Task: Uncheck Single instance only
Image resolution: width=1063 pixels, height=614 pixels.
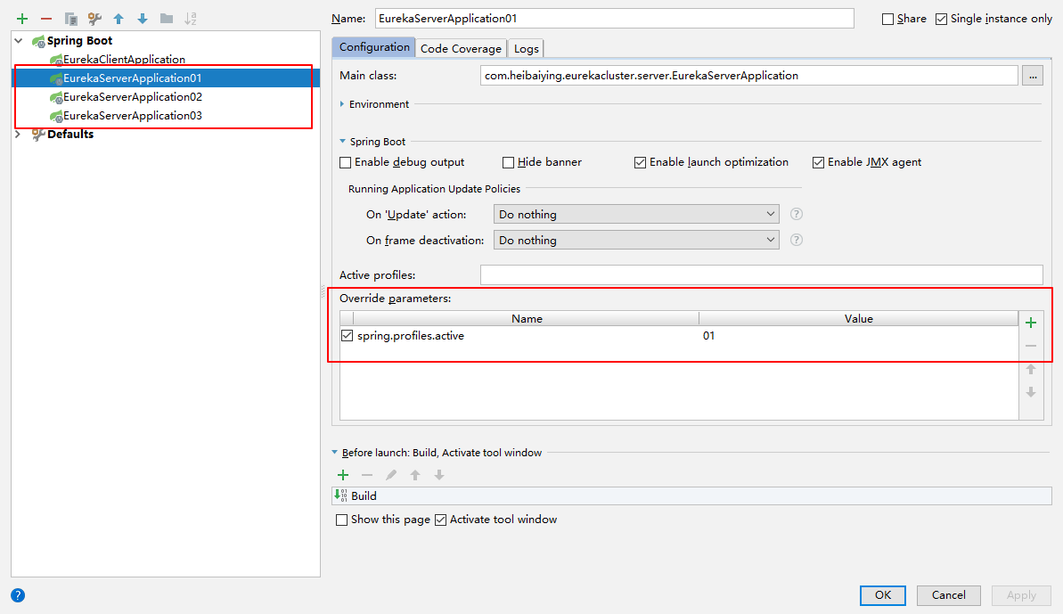Action: [941, 19]
